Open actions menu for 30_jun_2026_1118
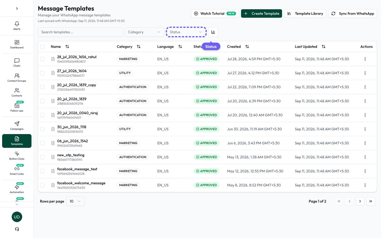 click(x=365, y=129)
